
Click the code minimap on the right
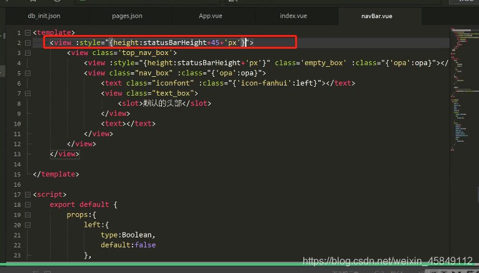coord(464,89)
